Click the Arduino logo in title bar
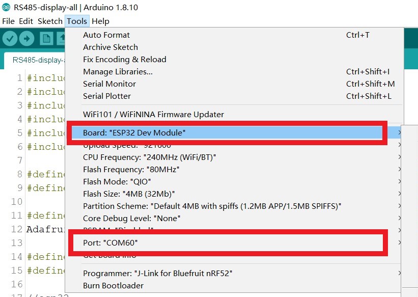The image size is (418, 297). click(6, 8)
